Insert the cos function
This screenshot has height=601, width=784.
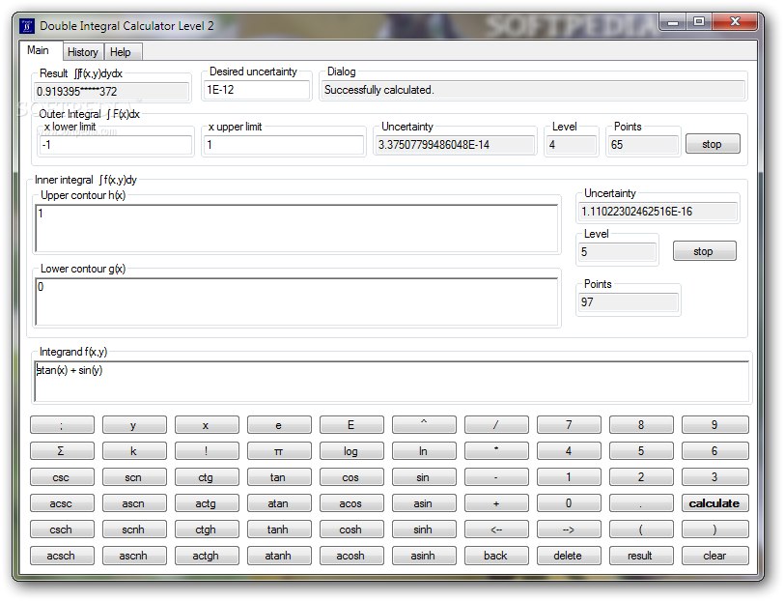351,477
